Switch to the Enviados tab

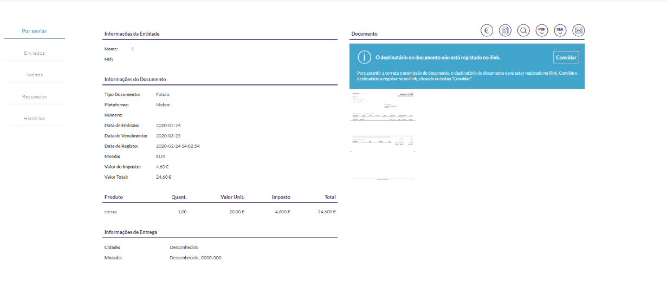click(34, 53)
